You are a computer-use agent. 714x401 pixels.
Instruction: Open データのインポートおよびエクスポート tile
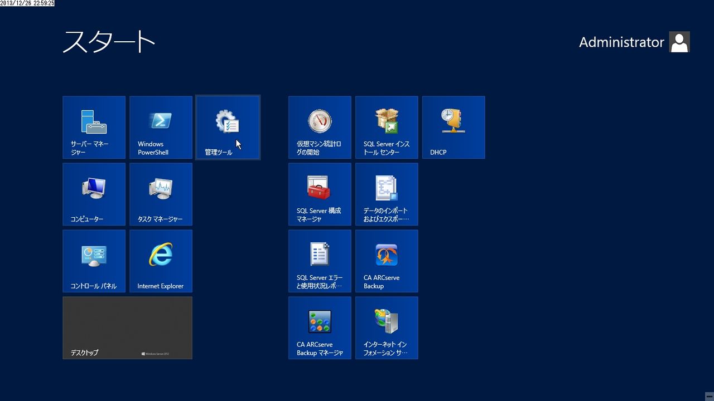coord(387,194)
